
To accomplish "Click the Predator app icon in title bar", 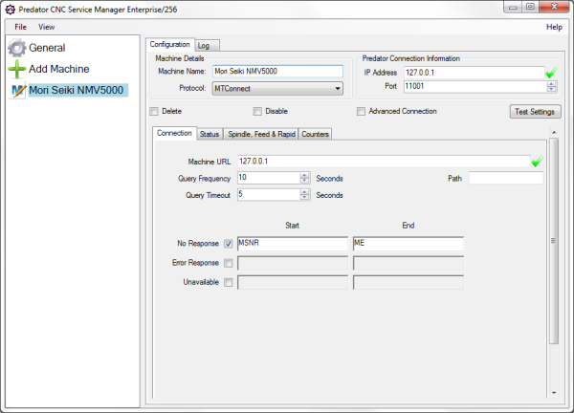I will pos(9,9).
